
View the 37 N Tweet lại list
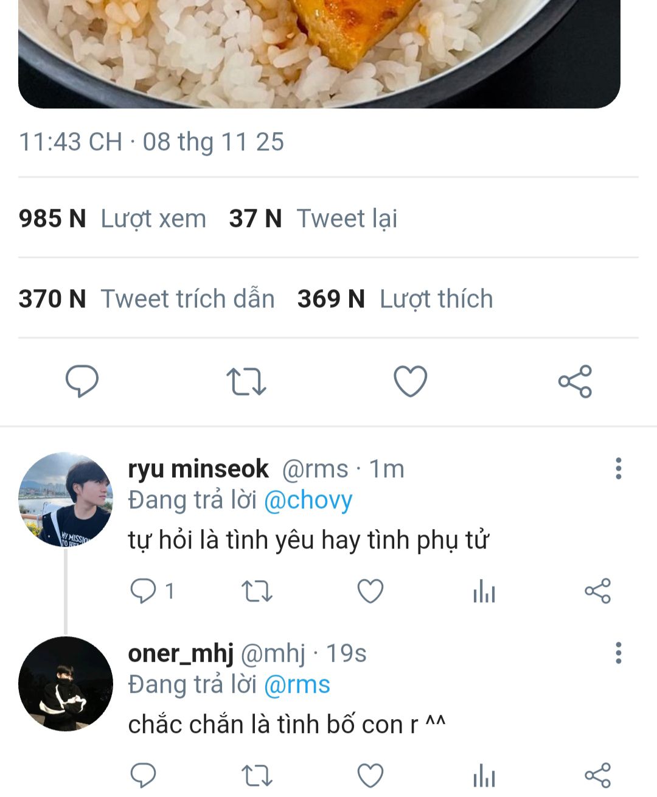[x=313, y=219]
